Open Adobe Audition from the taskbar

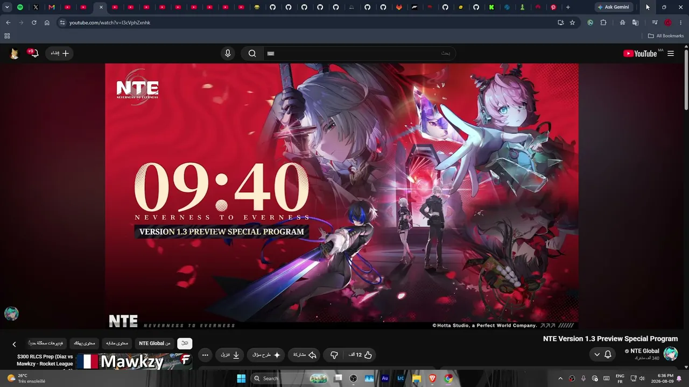[385, 378]
